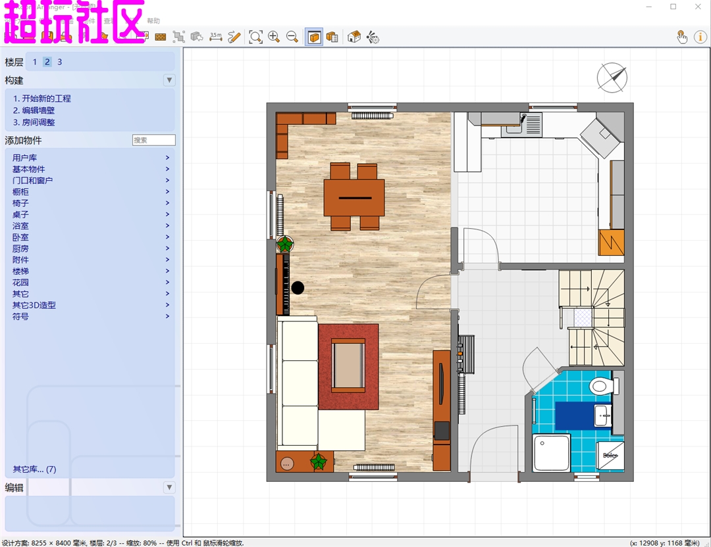Click the 其它库... (7) link
Image resolution: width=711 pixels, height=547 pixels.
34,469
